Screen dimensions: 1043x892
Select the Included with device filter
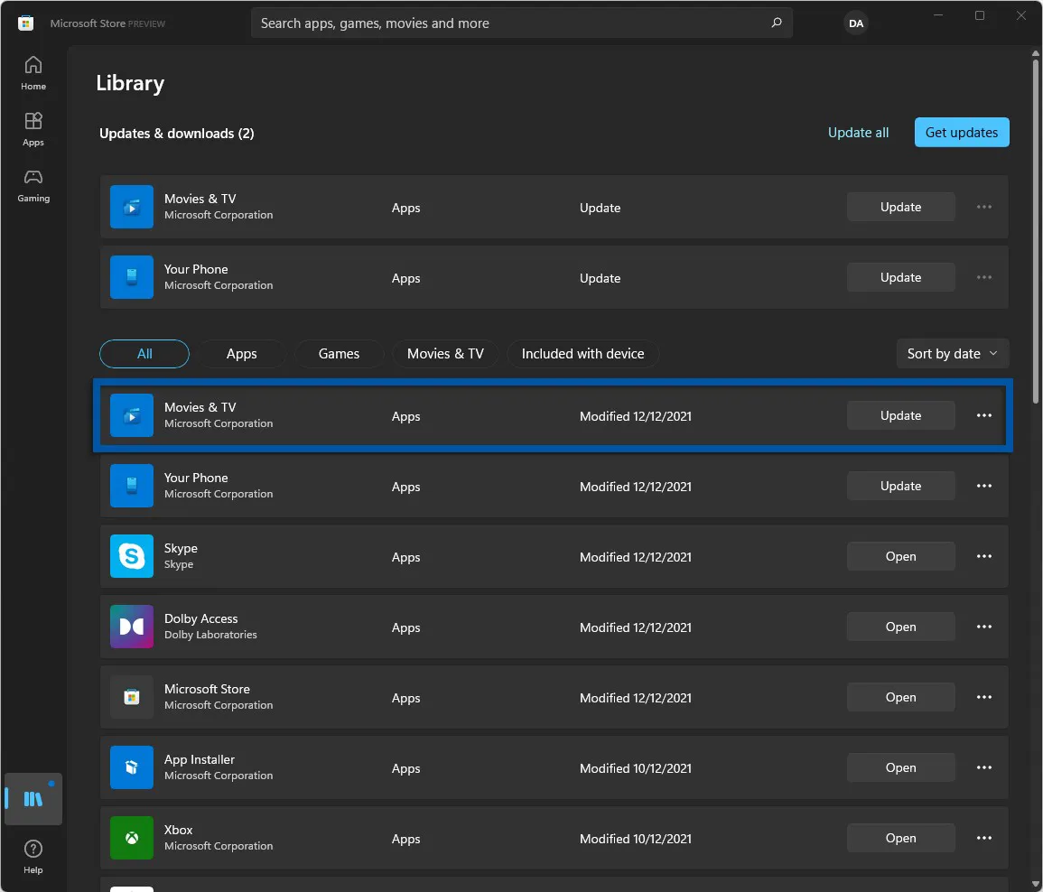pyautogui.click(x=582, y=354)
